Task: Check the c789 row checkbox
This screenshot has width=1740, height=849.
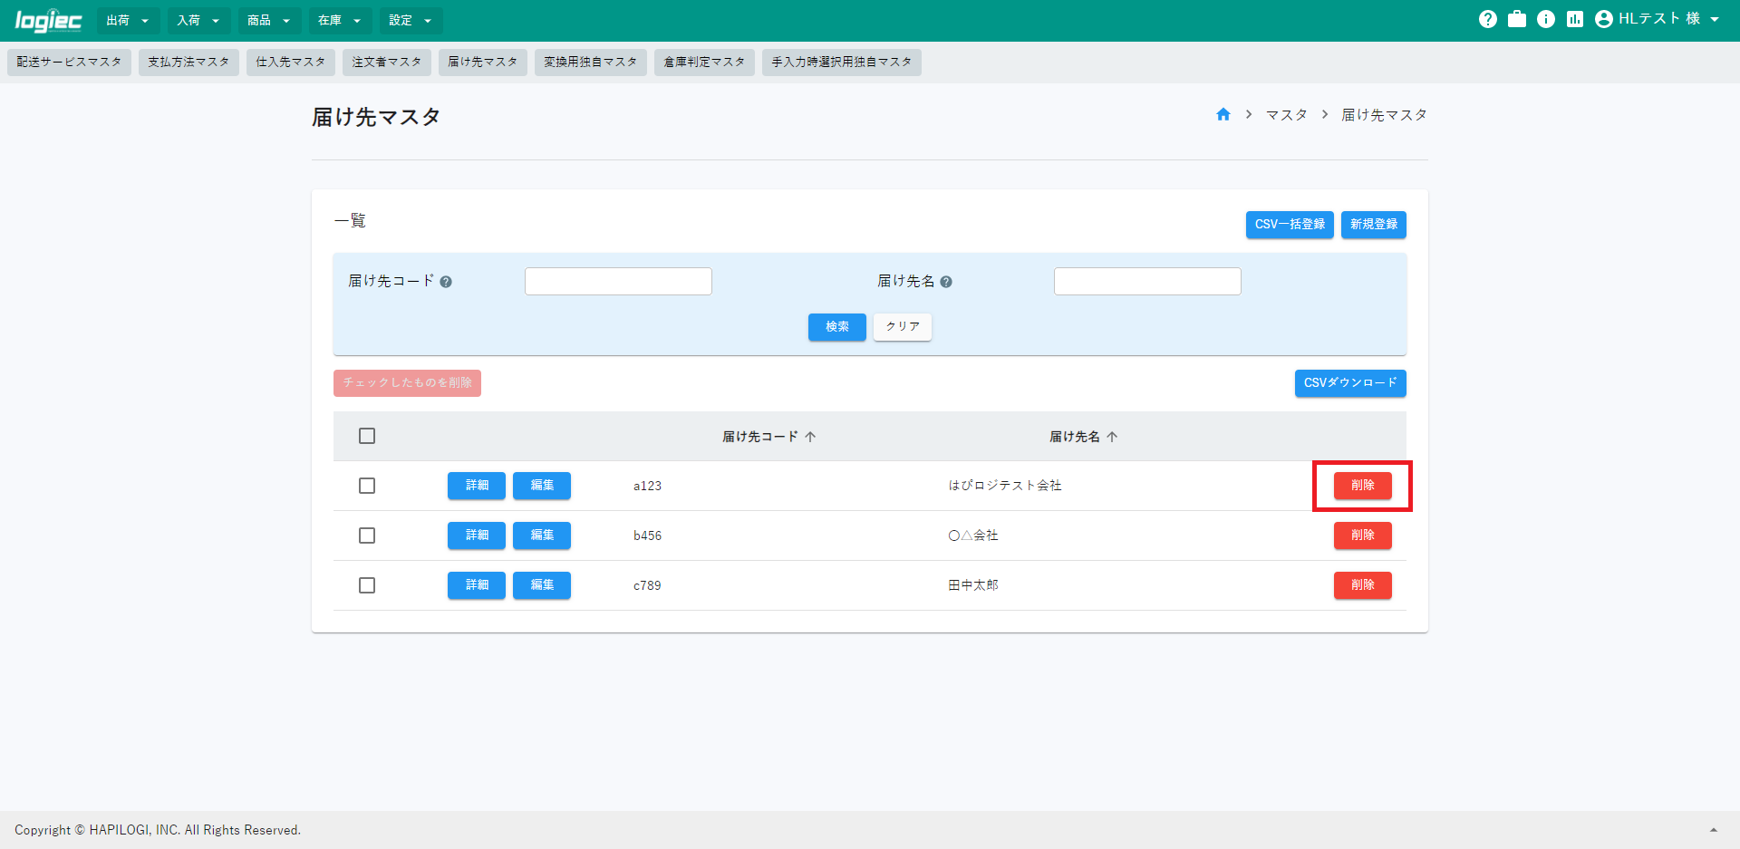Action: click(367, 585)
